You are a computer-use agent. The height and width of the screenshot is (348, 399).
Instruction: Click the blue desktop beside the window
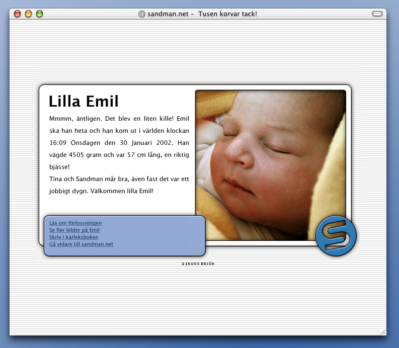[393, 176]
